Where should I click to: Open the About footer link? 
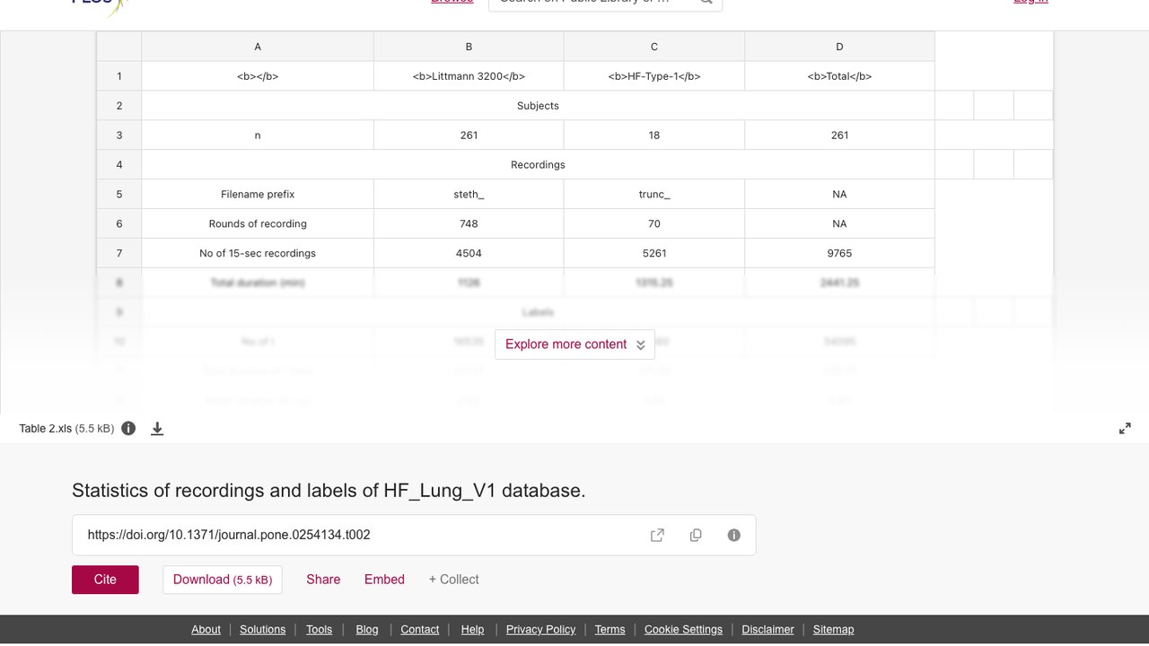point(206,629)
